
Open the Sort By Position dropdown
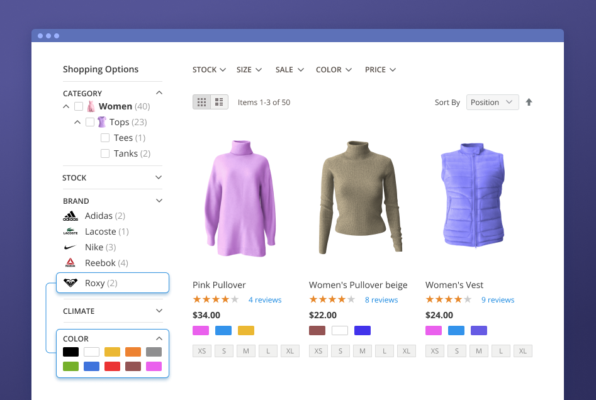tap(492, 103)
